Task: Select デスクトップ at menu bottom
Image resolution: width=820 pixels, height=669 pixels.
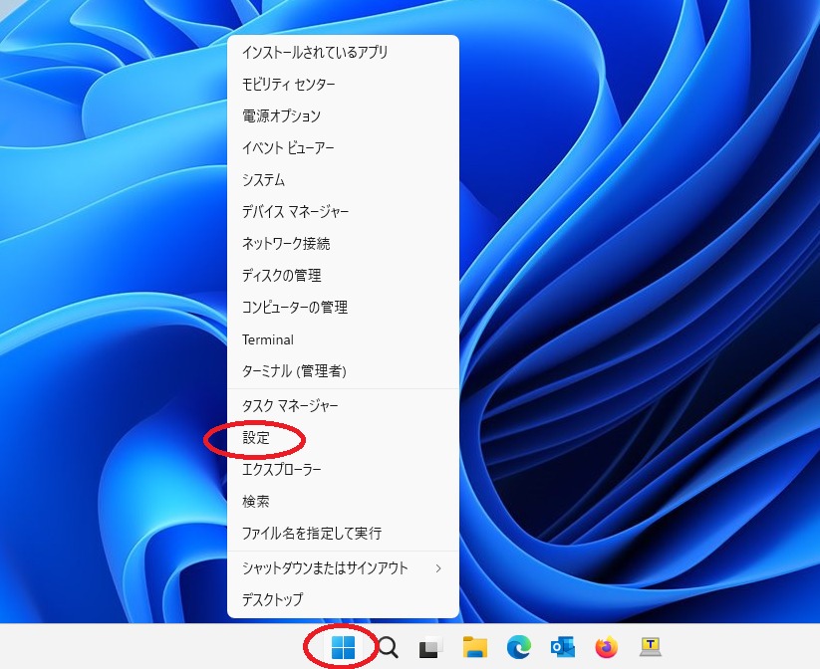Action: 343,599
